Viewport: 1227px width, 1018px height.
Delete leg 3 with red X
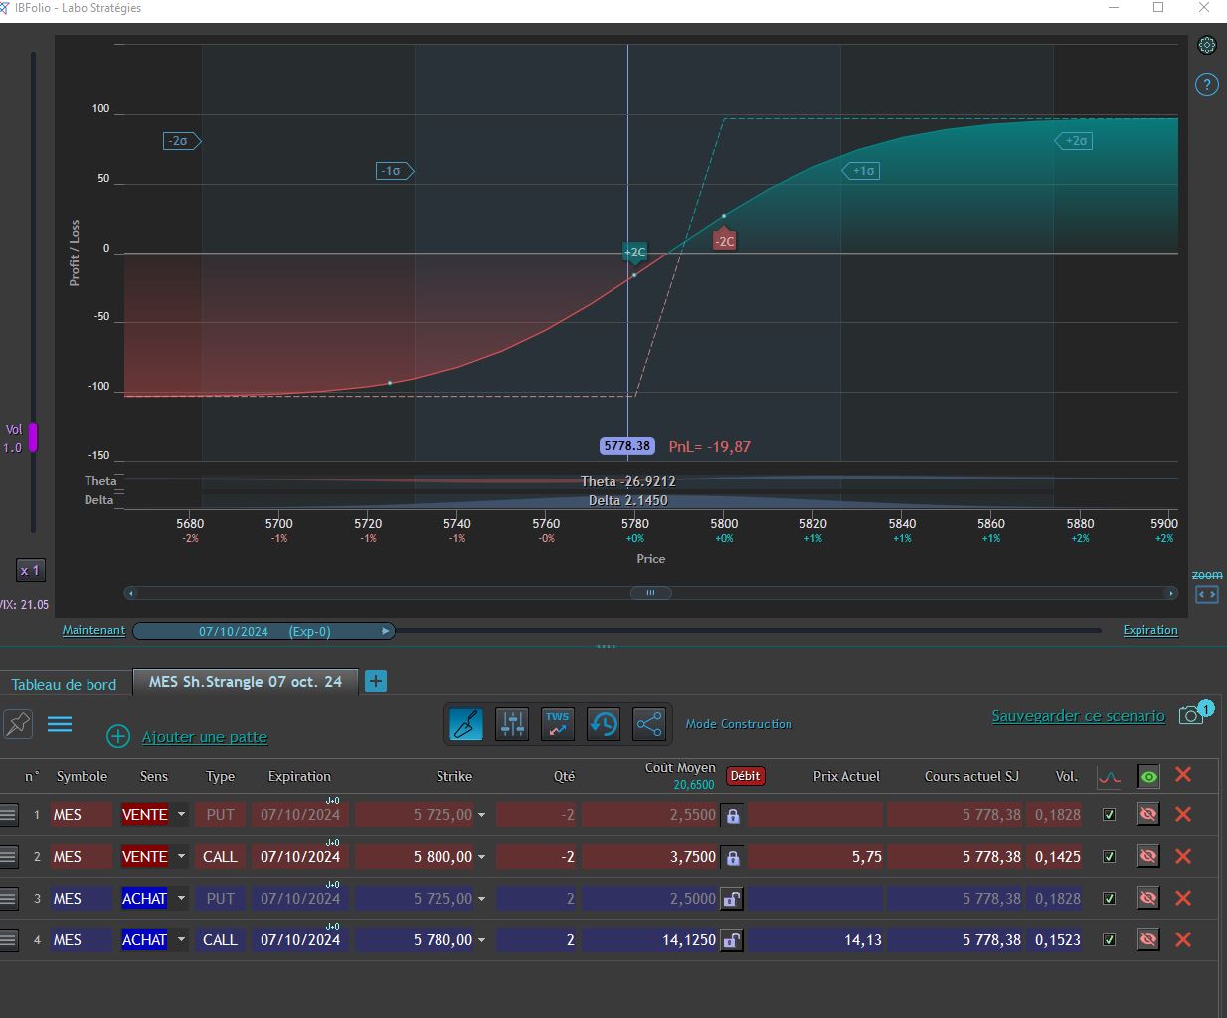click(x=1183, y=898)
